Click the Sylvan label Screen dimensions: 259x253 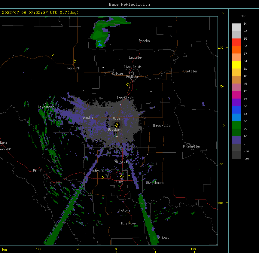click(117, 74)
